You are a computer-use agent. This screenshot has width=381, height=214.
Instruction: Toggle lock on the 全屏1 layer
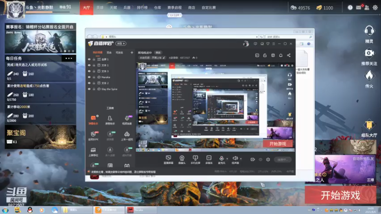(x=94, y=59)
